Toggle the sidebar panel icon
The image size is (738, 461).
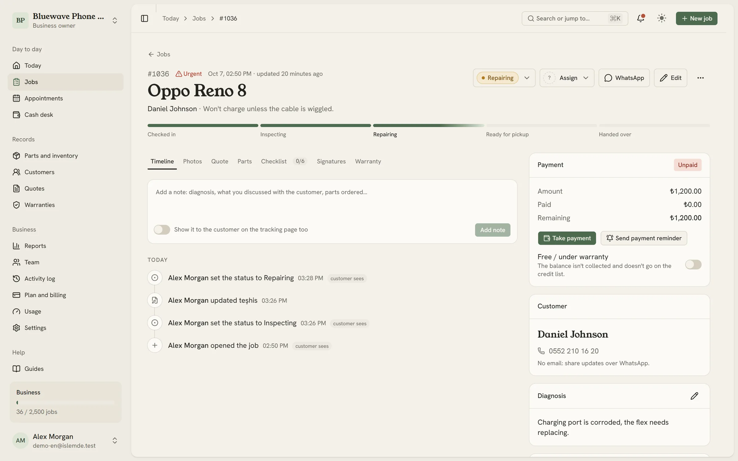tap(144, 18)
